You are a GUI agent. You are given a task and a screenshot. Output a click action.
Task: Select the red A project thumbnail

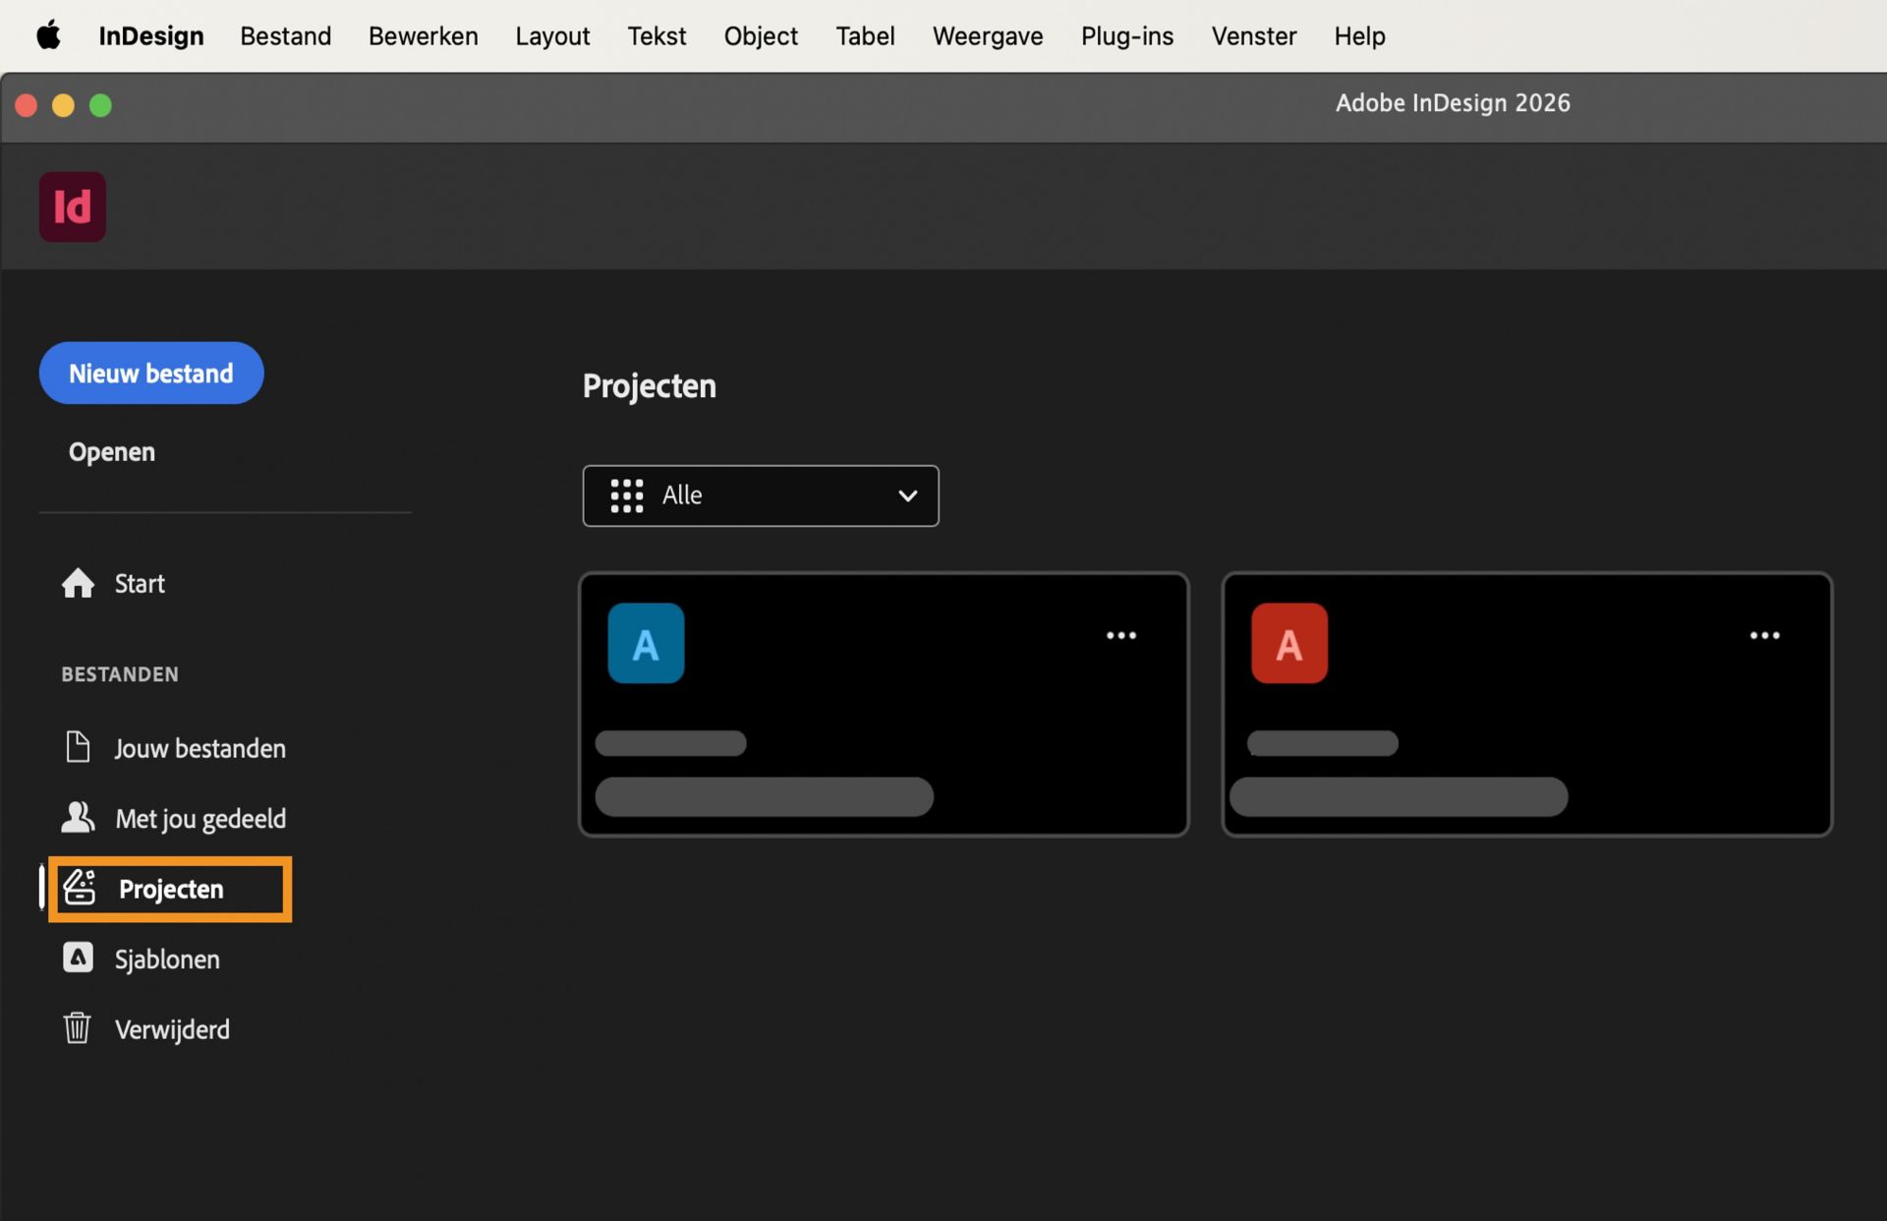1288,643
